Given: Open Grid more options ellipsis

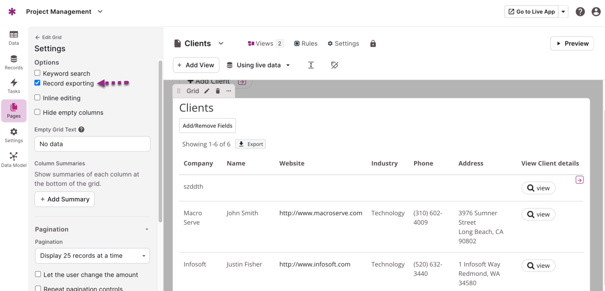Looking at the screenshot, I should tap(229, 91).
